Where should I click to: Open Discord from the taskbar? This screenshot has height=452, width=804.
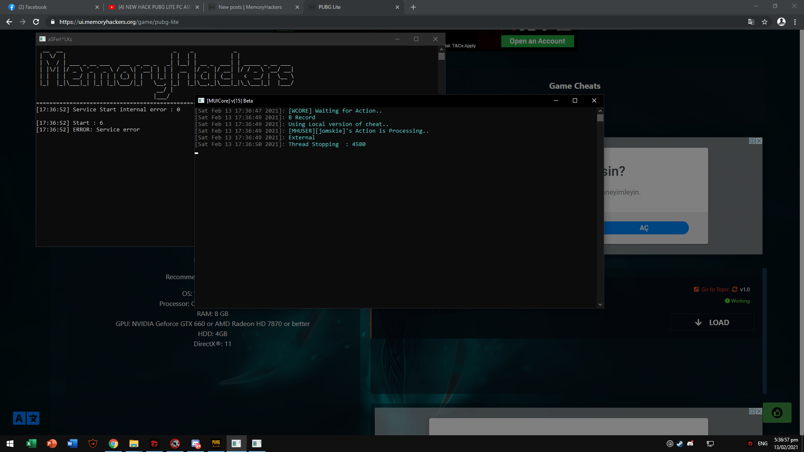pyautogui.click(x=196, y=444)
